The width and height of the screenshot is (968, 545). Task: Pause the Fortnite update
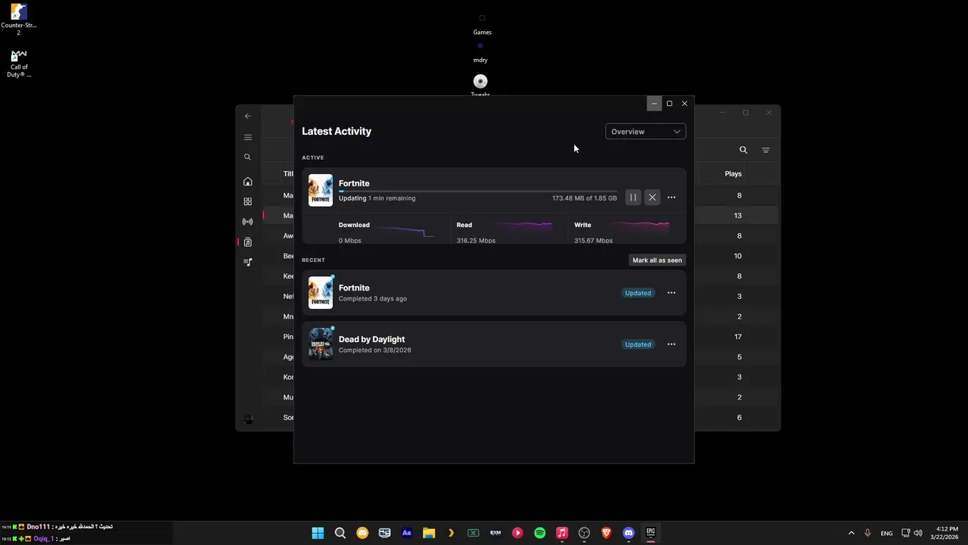tap(633, 198)
